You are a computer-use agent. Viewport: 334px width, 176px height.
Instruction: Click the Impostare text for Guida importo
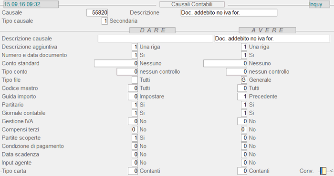coord(152,97)
